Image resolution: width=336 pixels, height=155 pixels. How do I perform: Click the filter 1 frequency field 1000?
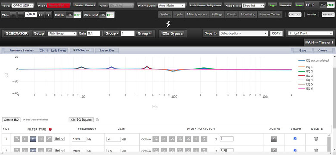[79, 139]
